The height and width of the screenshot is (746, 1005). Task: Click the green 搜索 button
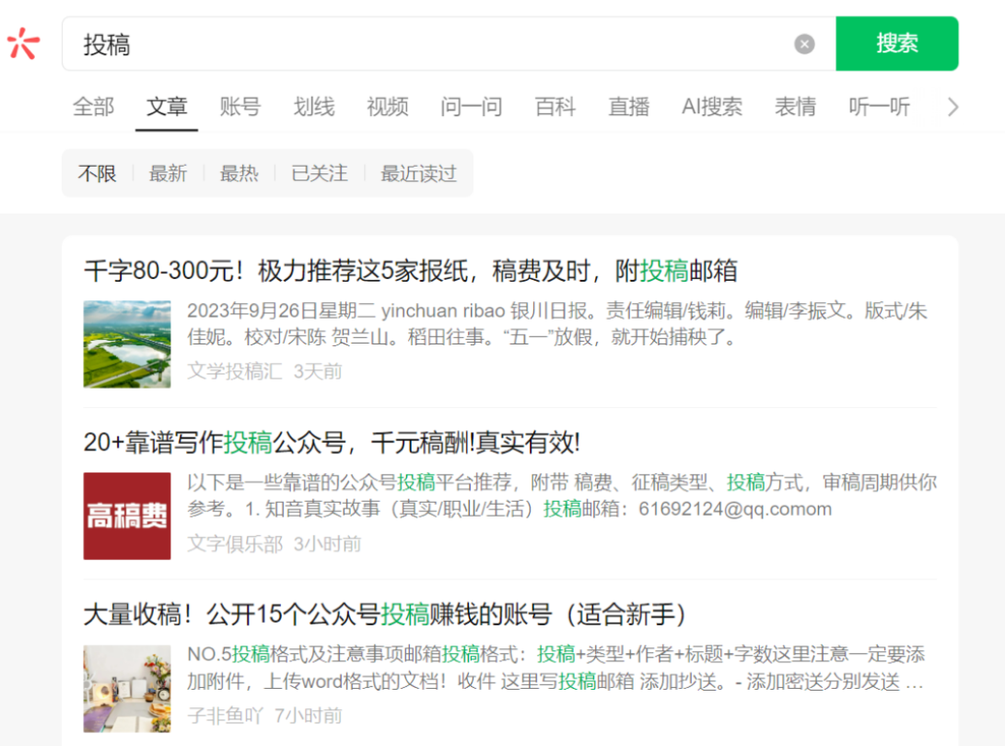pyautogui.click(x=896, y=43)
